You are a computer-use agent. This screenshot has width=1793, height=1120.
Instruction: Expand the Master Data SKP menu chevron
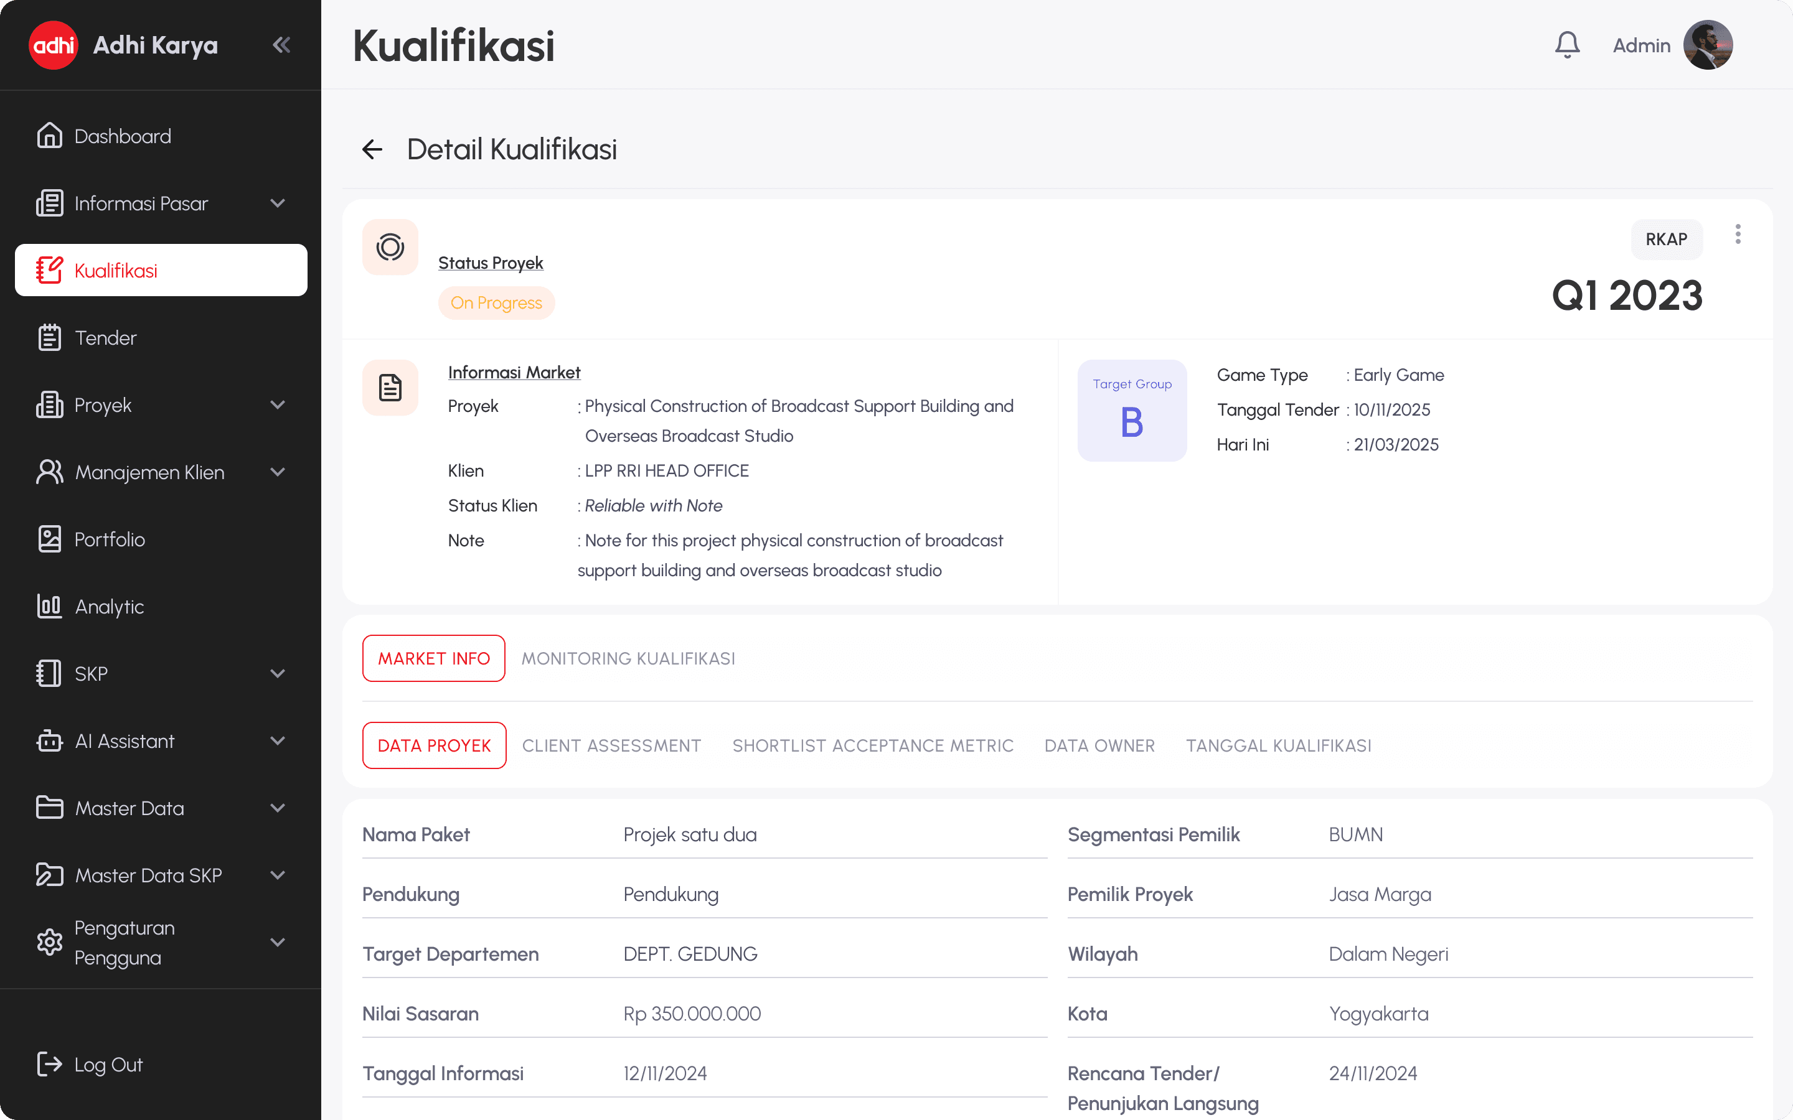pos(278,875)
